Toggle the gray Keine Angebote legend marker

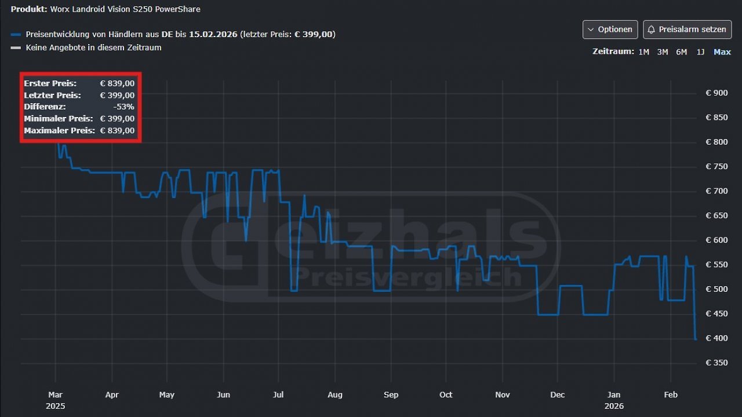tap(16, 48)
